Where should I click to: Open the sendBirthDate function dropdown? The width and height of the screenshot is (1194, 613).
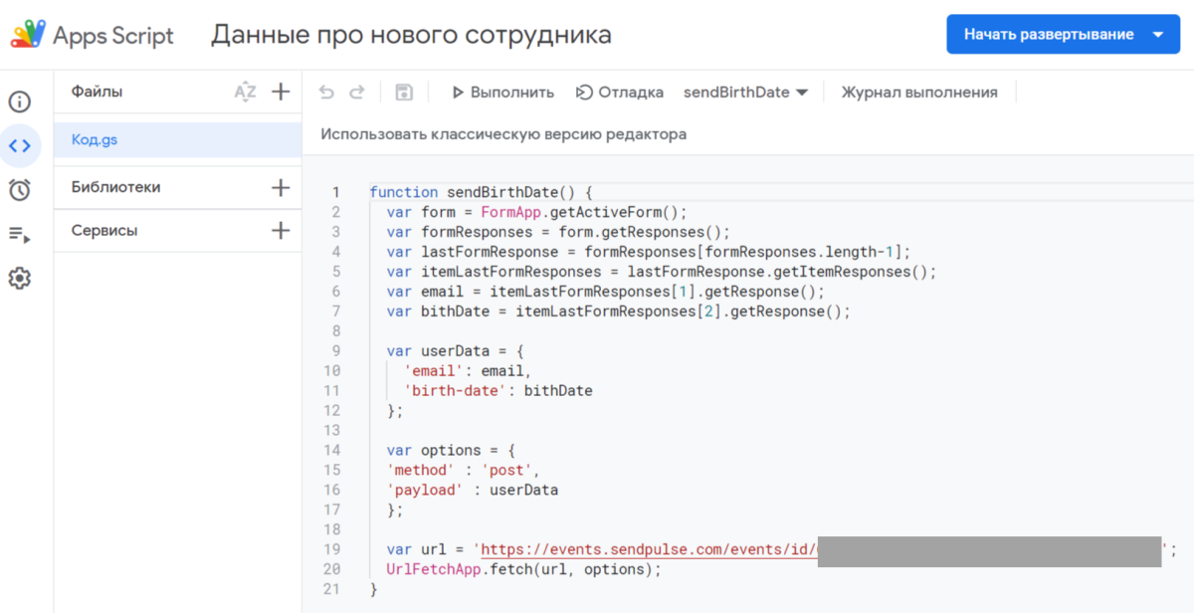pyautogui.click(x=746, y=93)
